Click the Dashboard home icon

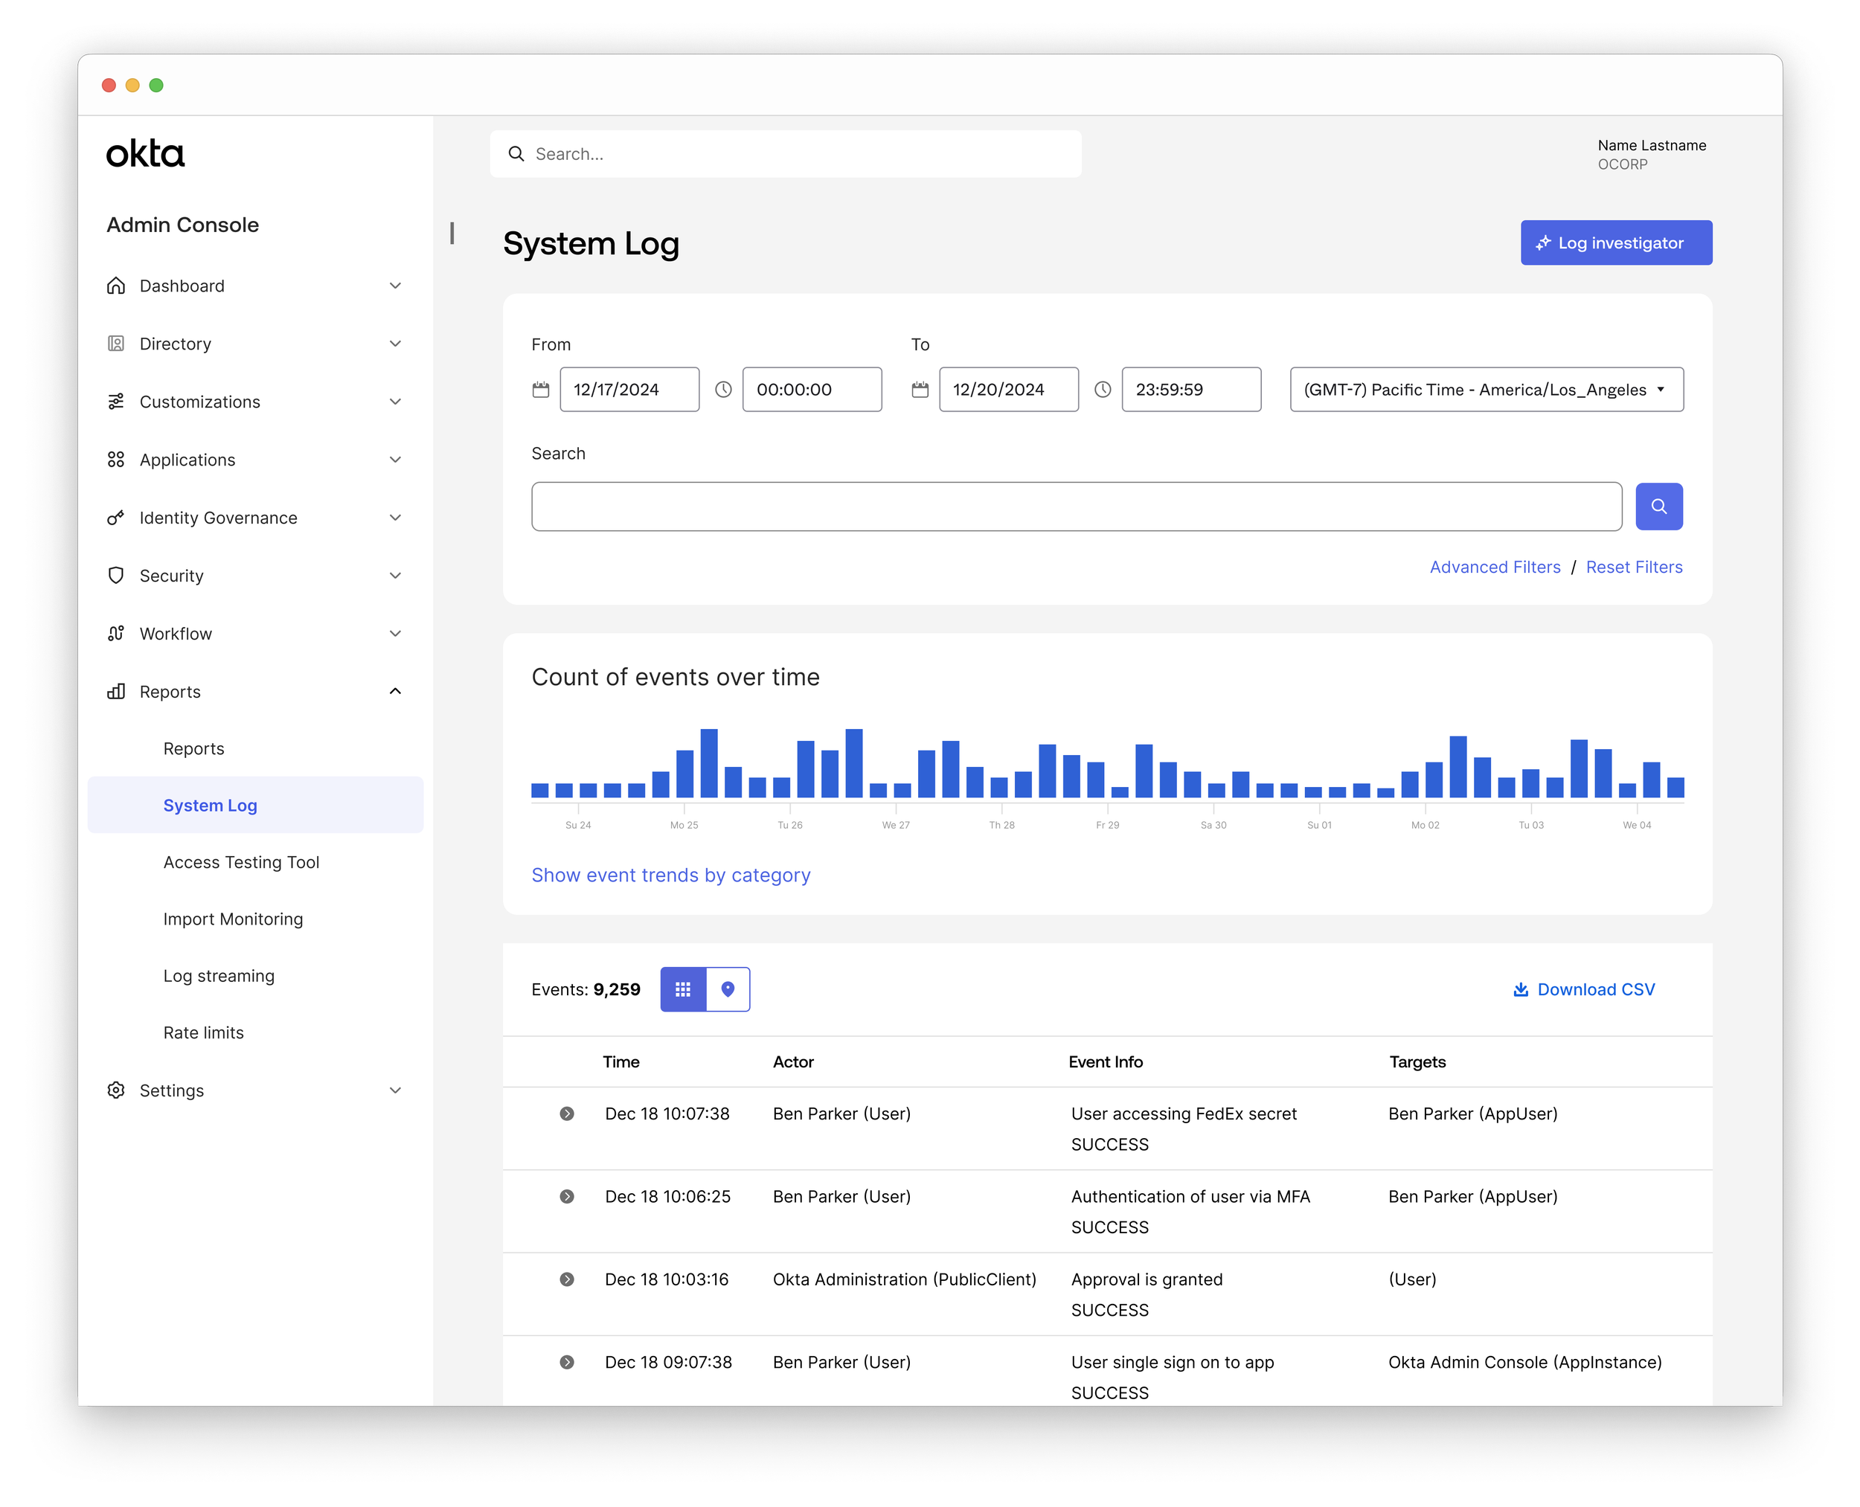point(115,286)
